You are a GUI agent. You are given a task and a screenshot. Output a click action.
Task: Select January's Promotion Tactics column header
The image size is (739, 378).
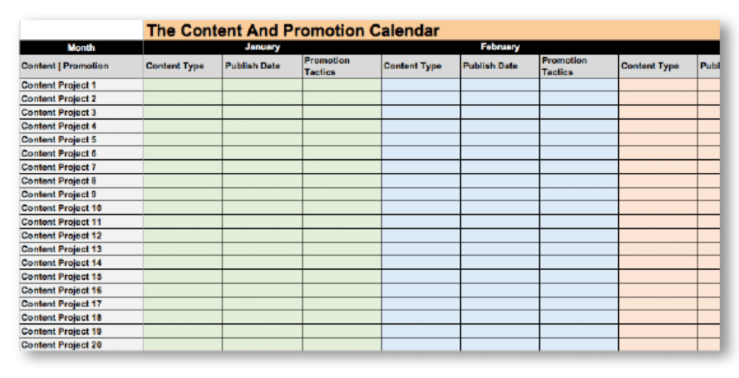[327, 66]
